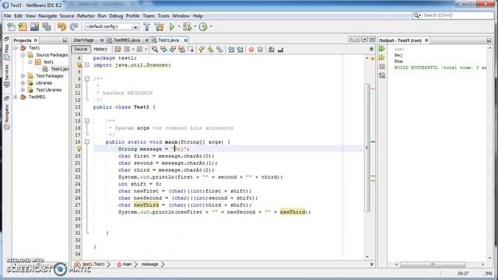Click the New Project toolbar icon

click(23, 26)
